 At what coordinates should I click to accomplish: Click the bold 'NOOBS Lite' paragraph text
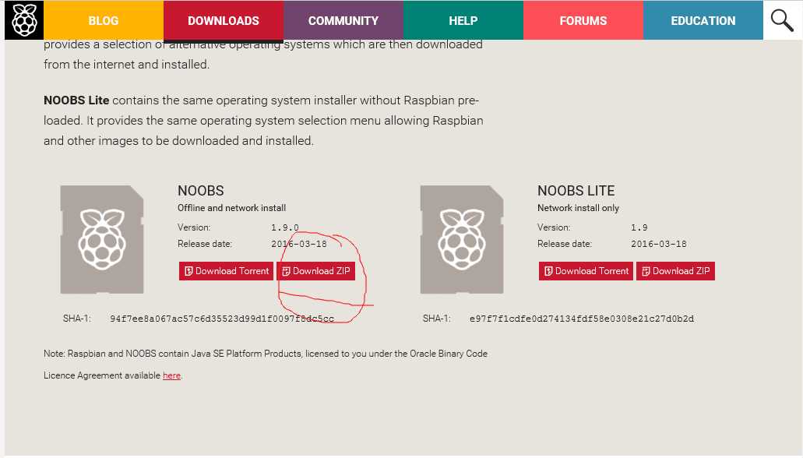(x=76, y=100)
